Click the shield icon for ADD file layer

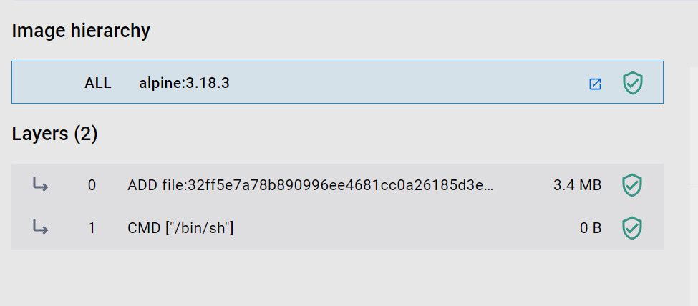(632, 185)
